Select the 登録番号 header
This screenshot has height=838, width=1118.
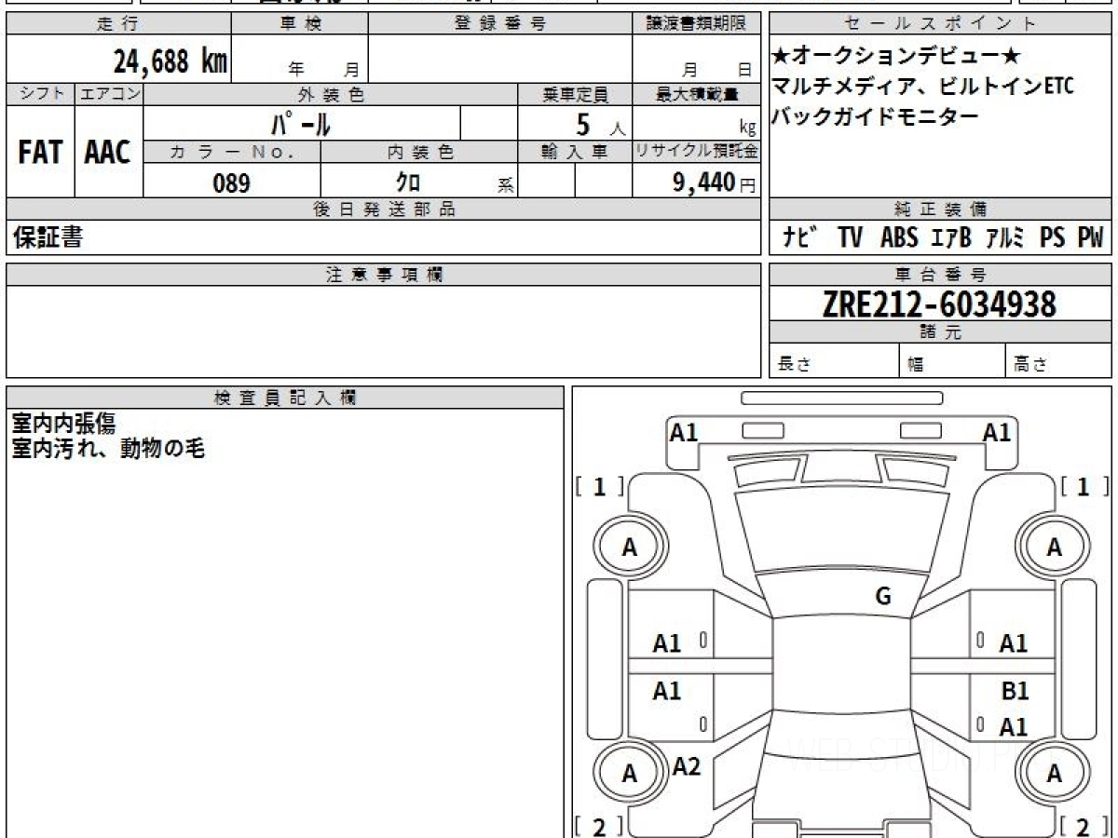(500, 24)
